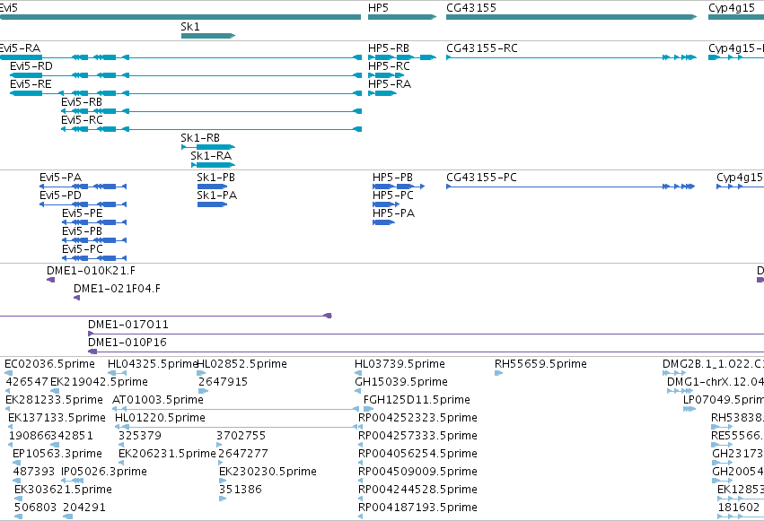Click the EK230230.5prime EST

[x=223, y=481]
